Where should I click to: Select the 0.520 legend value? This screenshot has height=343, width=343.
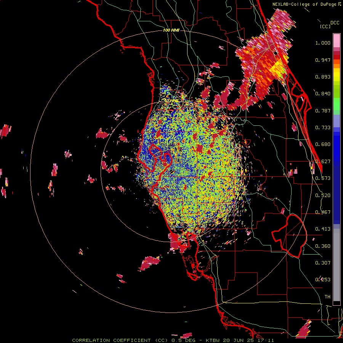(x=323, y=196)
